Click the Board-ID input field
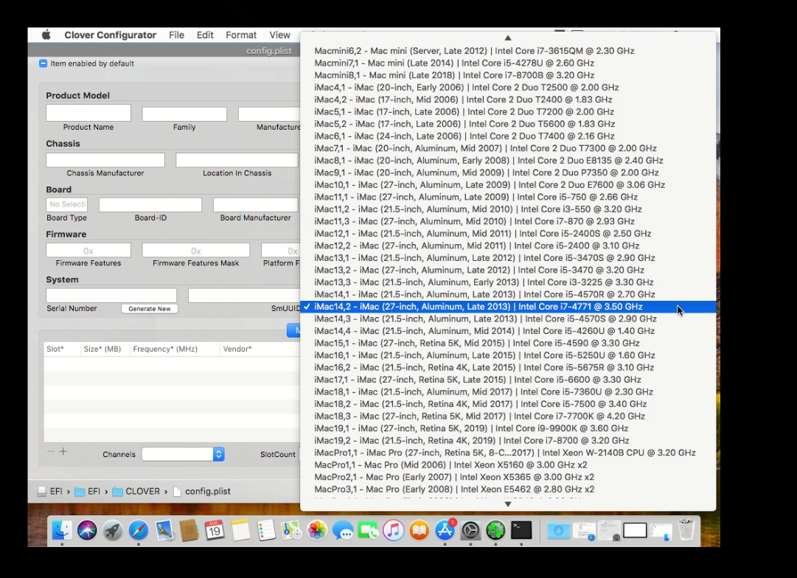 (x=150, y=204)
